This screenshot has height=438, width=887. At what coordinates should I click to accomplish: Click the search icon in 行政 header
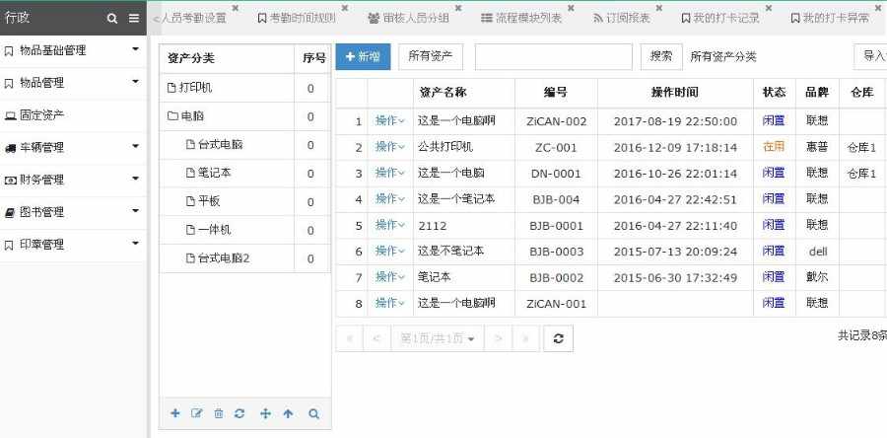click(x=112, y=18)
